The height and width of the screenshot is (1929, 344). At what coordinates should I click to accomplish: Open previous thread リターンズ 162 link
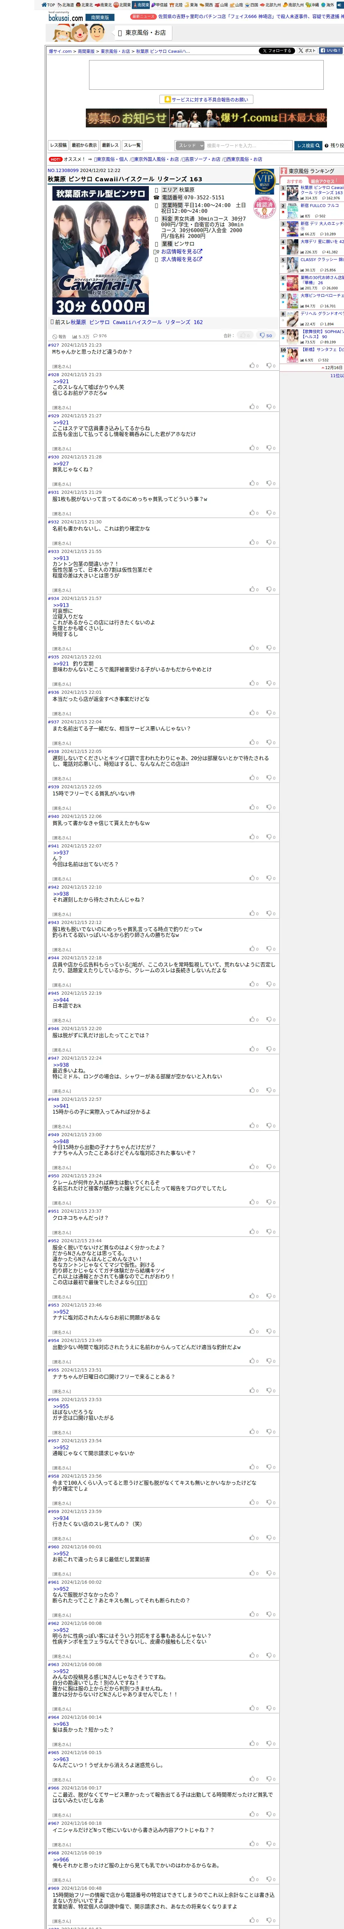coord(136,322)
